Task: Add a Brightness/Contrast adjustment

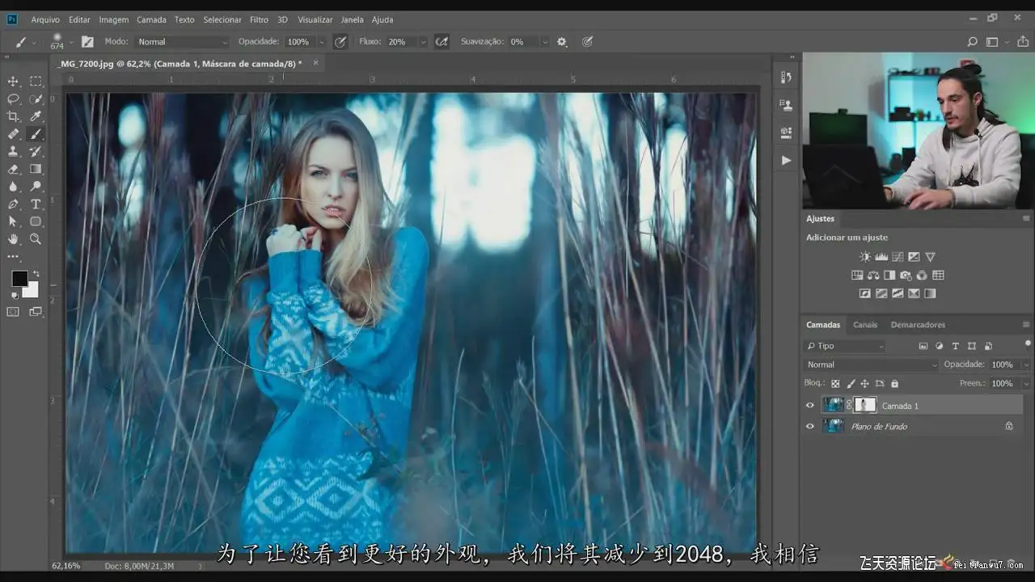Action: click(865, 257)
